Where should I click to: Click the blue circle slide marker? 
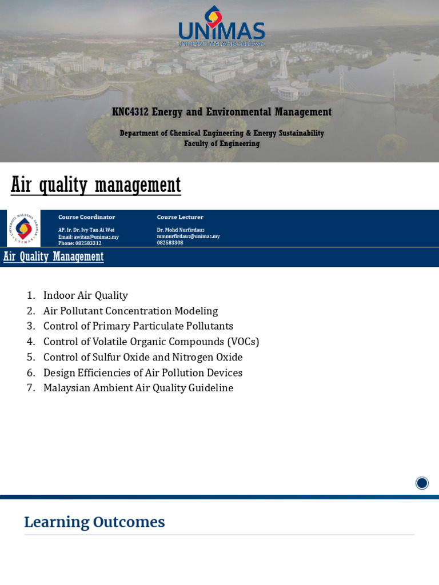pos(422,483)
